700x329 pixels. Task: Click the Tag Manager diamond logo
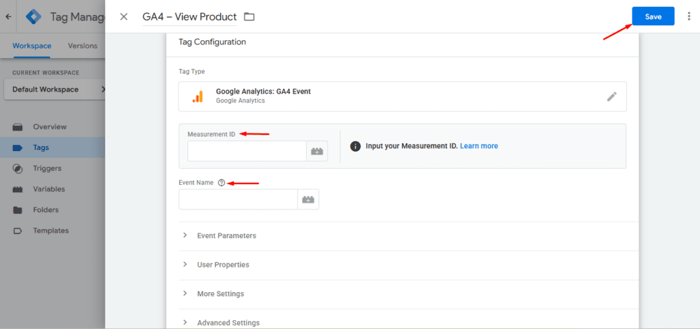click(x=33, y=17)
